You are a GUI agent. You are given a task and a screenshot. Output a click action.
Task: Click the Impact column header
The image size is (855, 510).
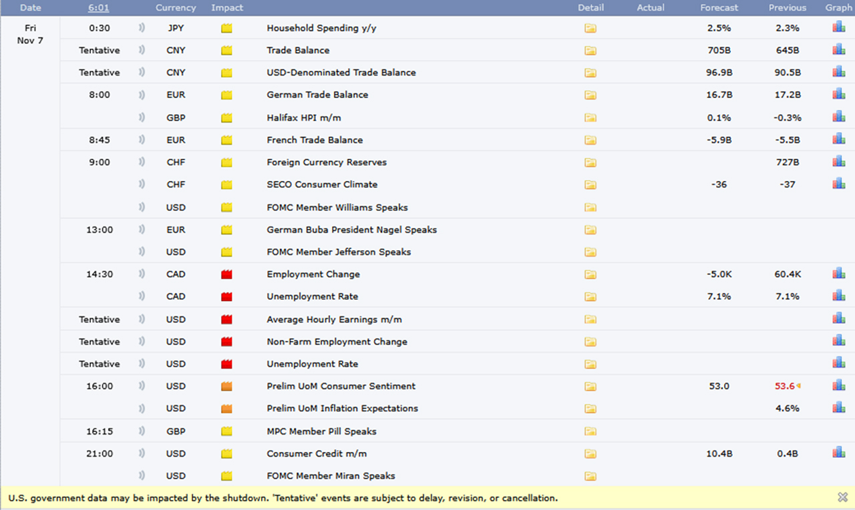[227, 7]
